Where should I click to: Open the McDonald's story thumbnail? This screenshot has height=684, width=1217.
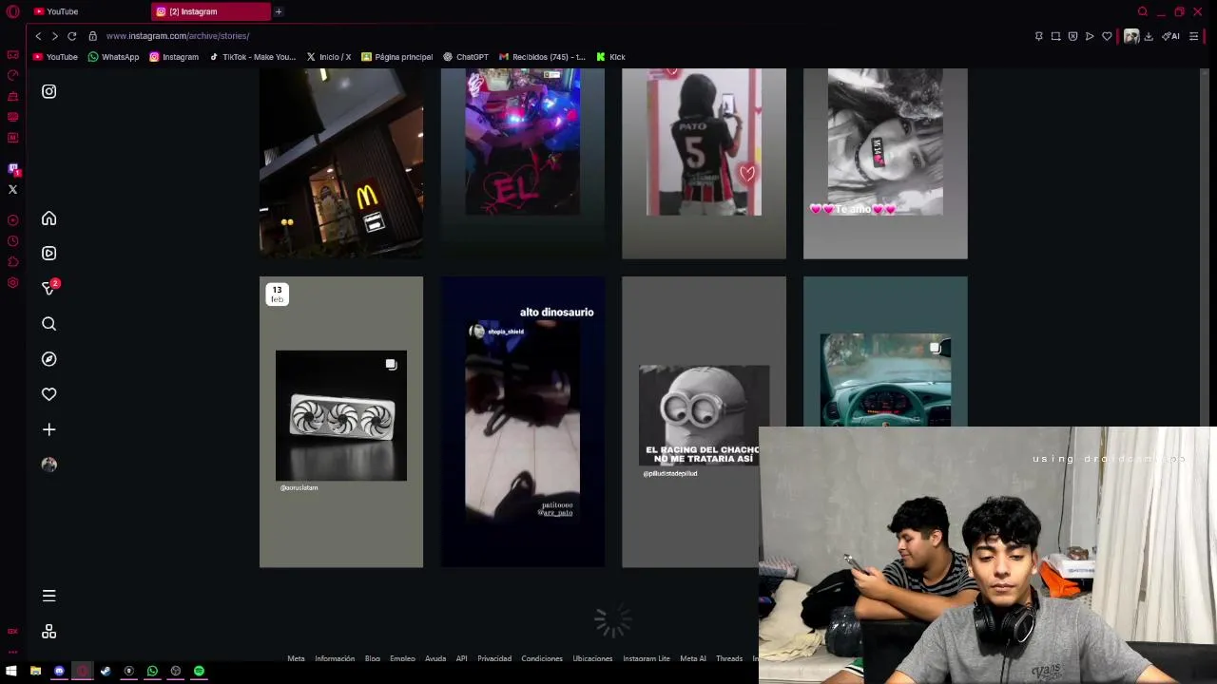[x=341, y=162]
